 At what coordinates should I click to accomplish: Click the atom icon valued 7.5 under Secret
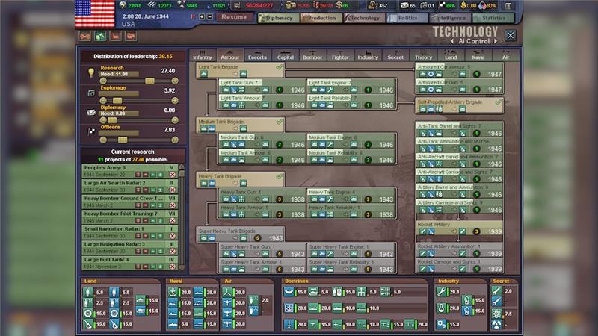tap(496, 314)
